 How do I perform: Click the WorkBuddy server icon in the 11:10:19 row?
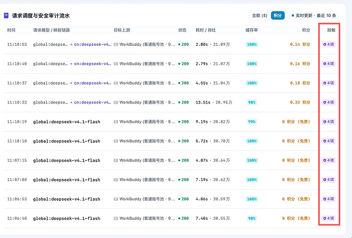[116, 122]
